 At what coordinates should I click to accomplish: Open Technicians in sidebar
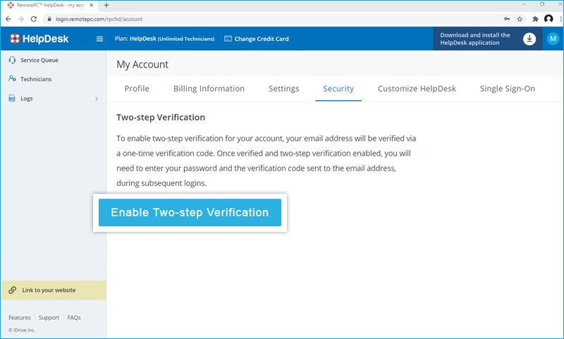(x=35, y=79)
